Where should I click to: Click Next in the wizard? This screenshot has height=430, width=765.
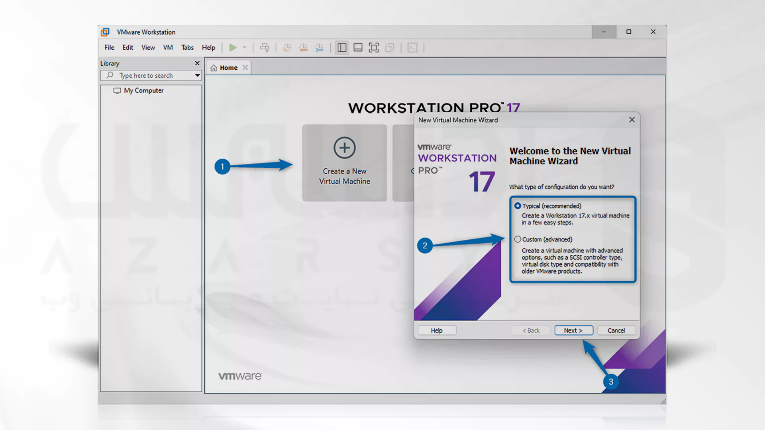pos(574,330)
